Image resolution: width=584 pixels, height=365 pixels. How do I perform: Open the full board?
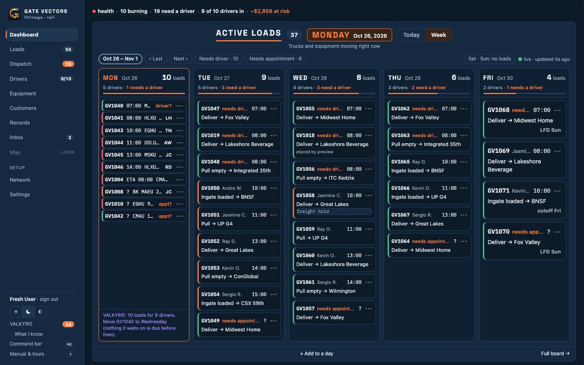[555, 354]
